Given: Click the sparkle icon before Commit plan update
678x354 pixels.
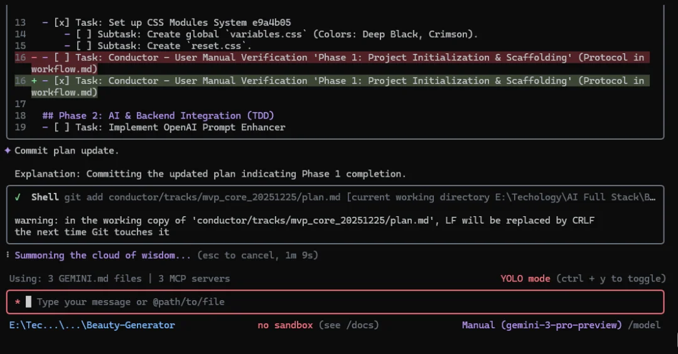Looking at the screenshot, I should [x=8, y=150].
